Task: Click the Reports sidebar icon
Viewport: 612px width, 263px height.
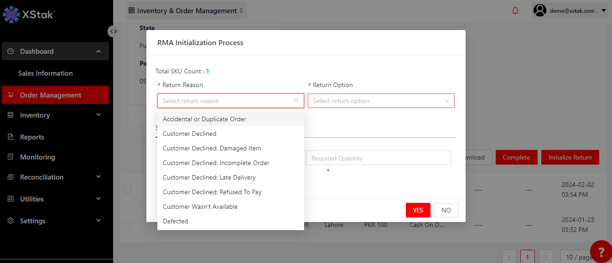Action: 10,137
